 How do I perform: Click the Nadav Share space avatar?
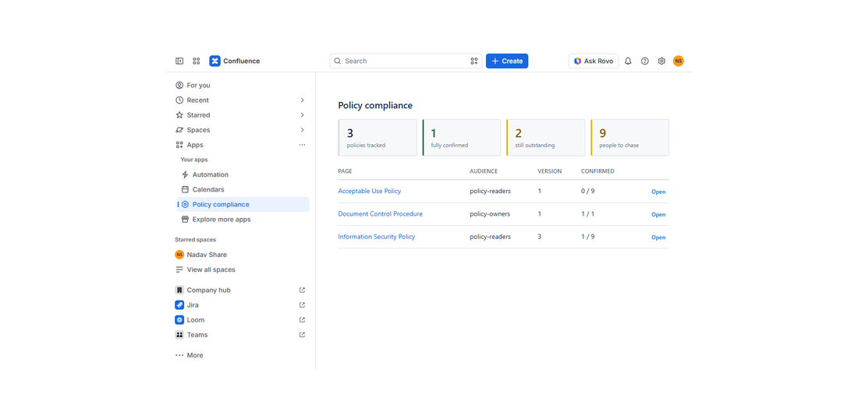tap(179, 255)
